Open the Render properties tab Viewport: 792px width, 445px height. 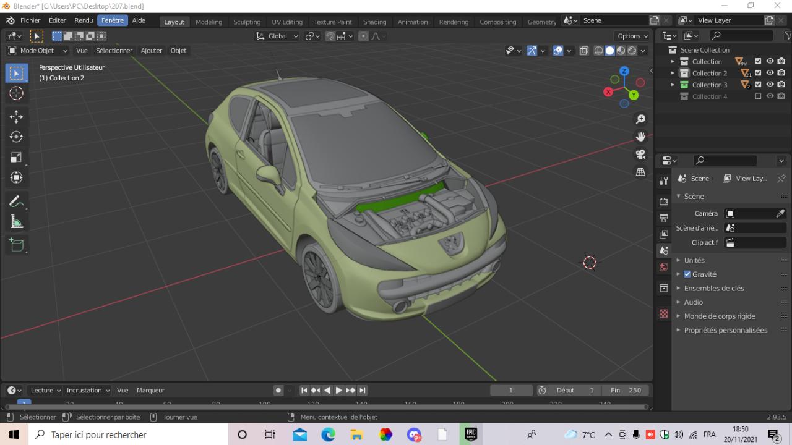[664, 201]
